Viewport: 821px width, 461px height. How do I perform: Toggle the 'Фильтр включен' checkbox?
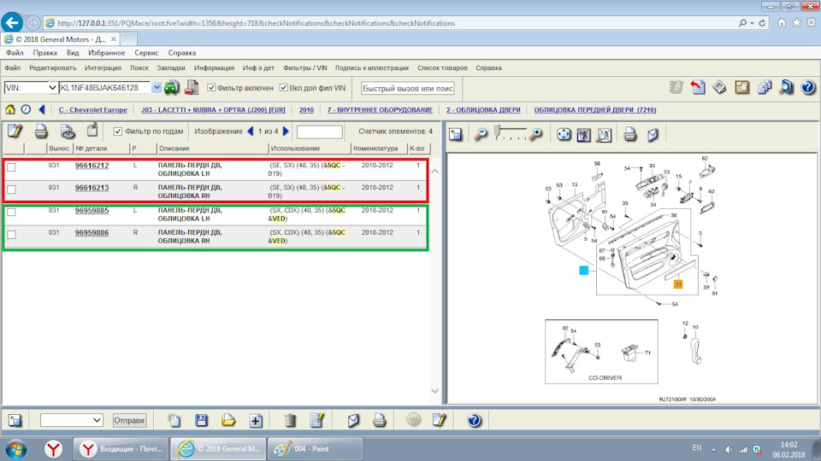[x=211, y=88]
